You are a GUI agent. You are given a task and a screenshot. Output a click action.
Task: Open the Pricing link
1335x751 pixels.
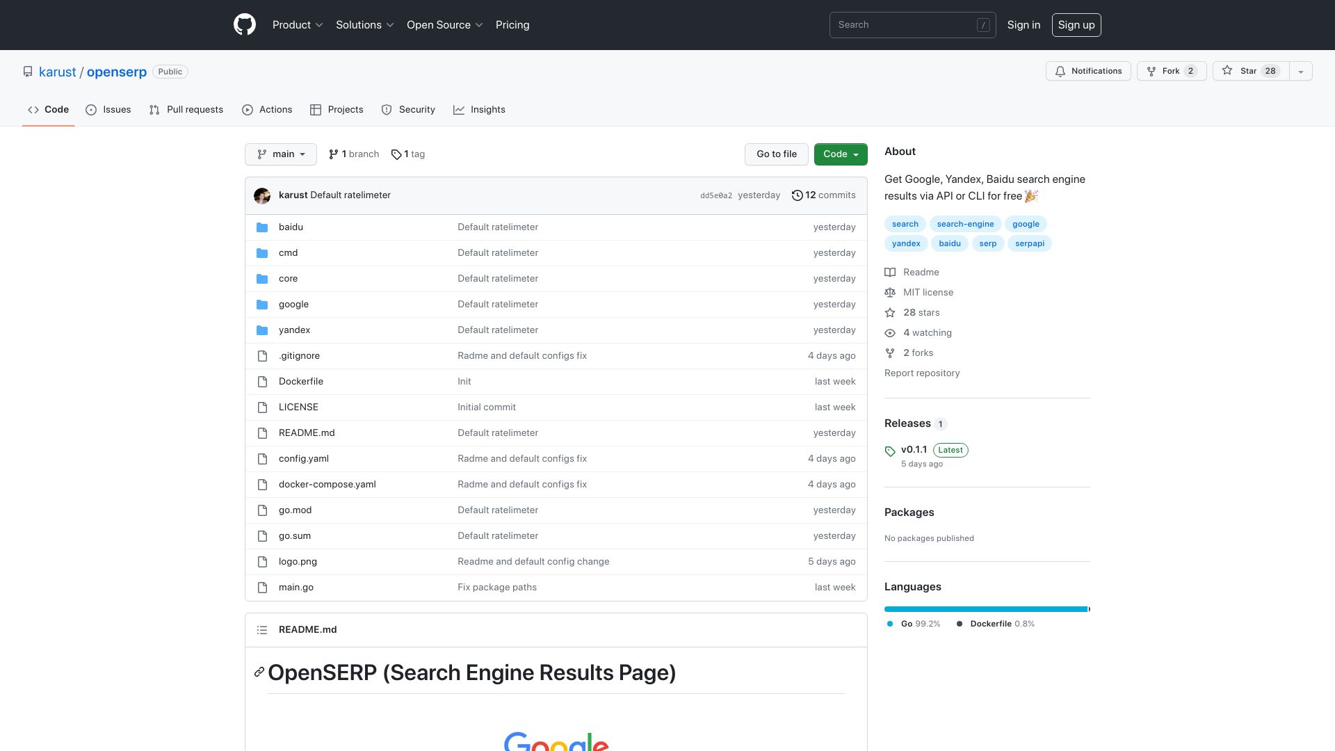click(x=512, y=25)
